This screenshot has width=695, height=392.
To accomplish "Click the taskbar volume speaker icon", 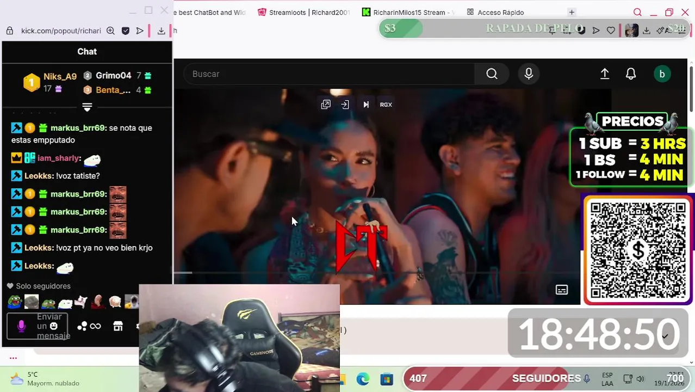I will coord(640,379).
